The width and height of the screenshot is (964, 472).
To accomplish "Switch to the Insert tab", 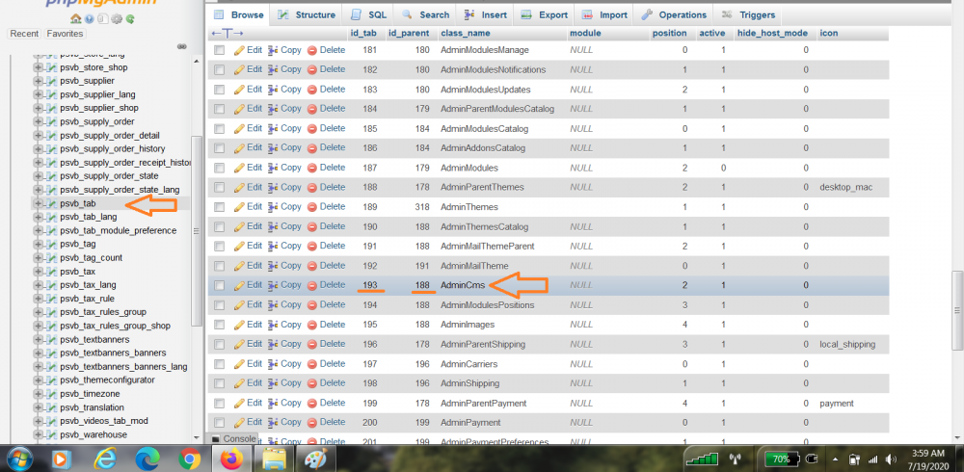I will (x=486, y=14).
